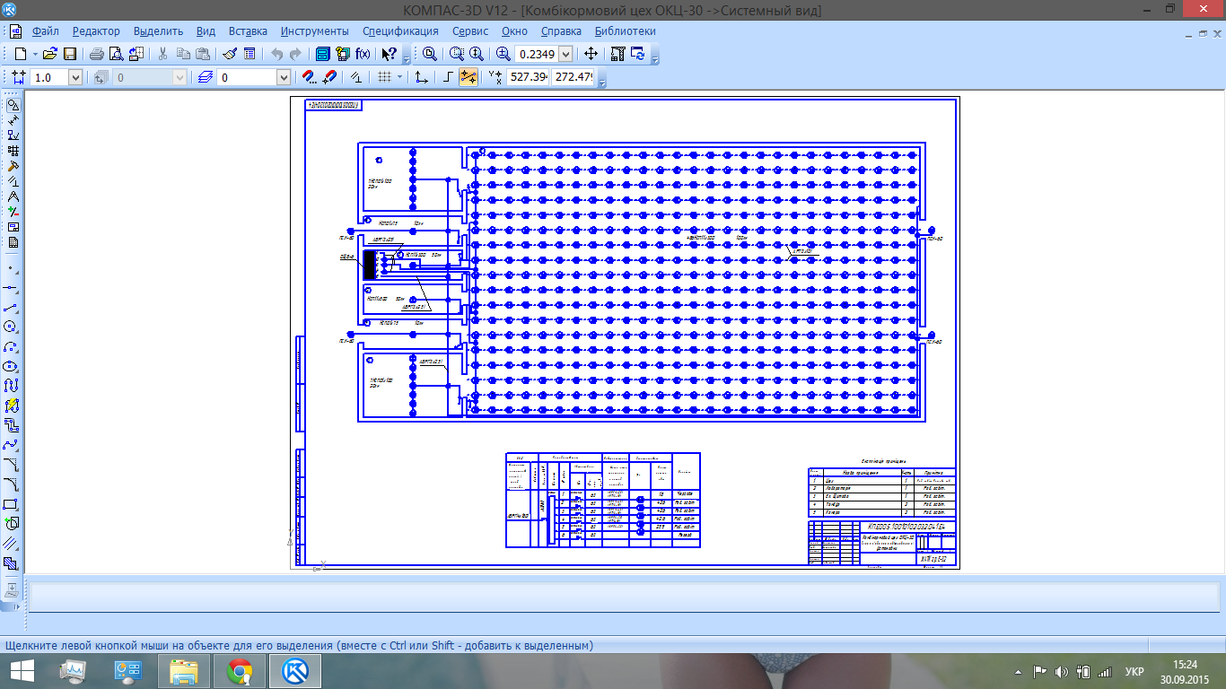
Task: Click the Save document icon
Action: point(70,54)
